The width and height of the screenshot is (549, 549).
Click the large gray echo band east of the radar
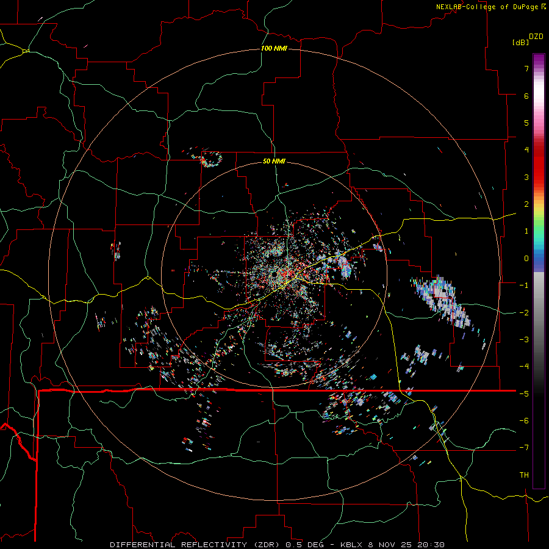[x=442, y=301]
